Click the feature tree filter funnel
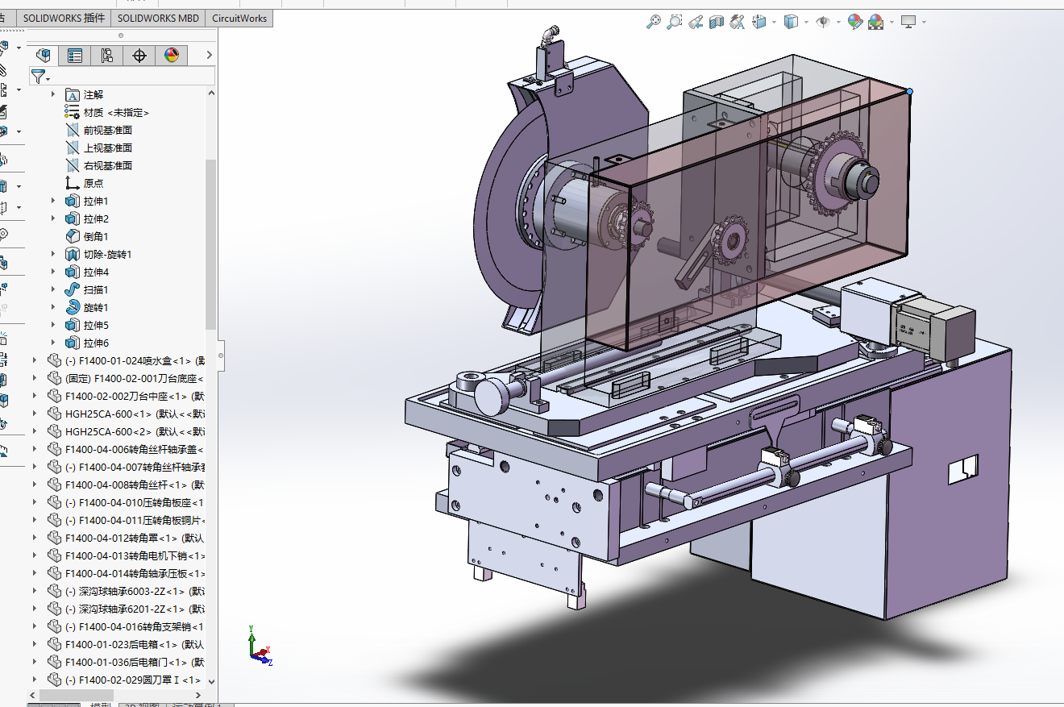 pyautogui.click(x=39, y=77)
